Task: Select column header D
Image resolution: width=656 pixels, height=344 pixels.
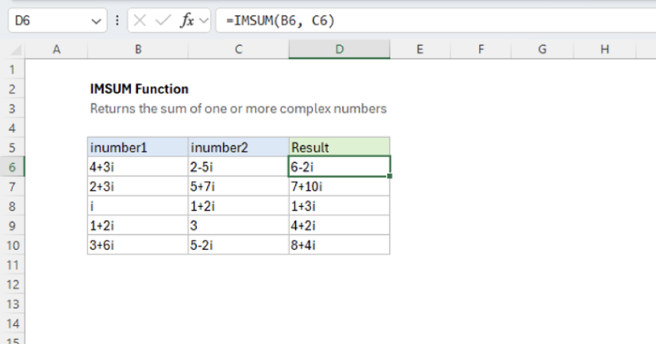Action: (x=339, y=49)
